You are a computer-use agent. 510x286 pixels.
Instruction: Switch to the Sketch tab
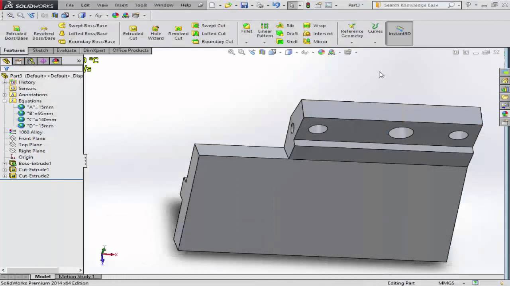40,50
